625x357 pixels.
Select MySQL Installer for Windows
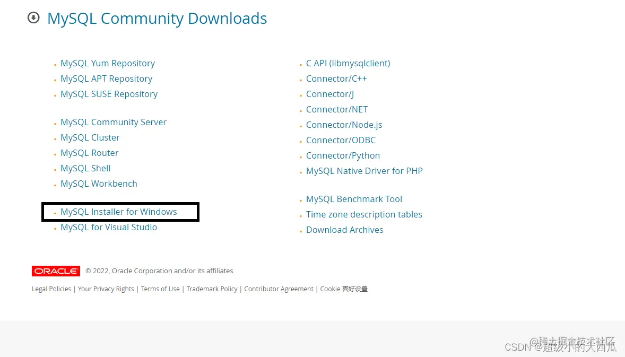(119, 212)
